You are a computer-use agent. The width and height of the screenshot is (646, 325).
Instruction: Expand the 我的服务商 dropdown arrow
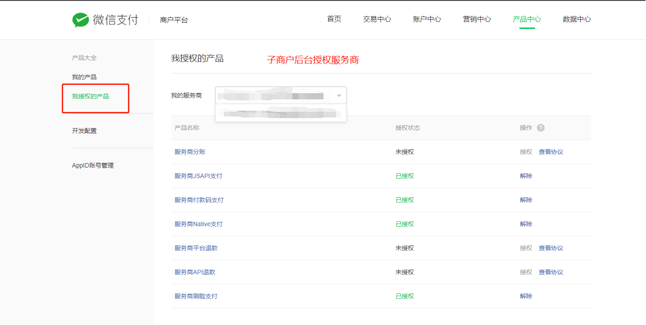click(x=339, y=96)
